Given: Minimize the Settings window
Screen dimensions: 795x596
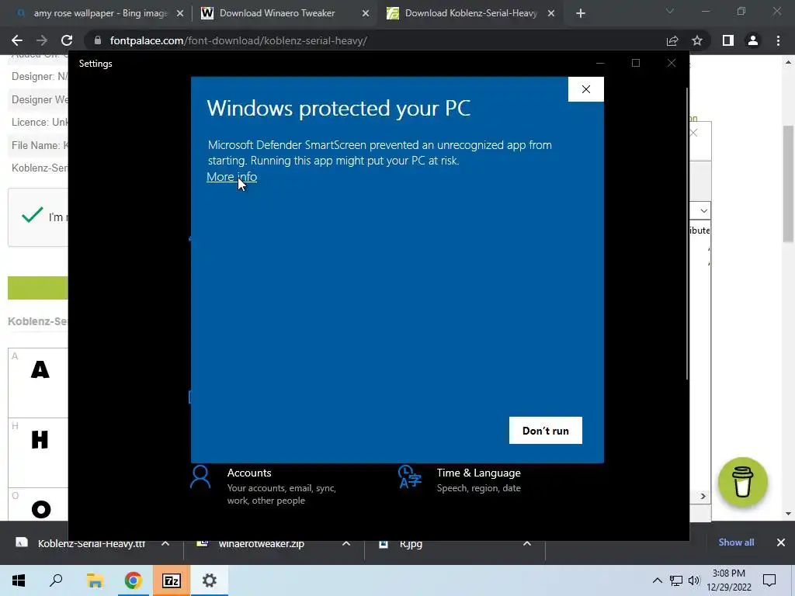Looking at the screenshot, I should tap(600, 64).
